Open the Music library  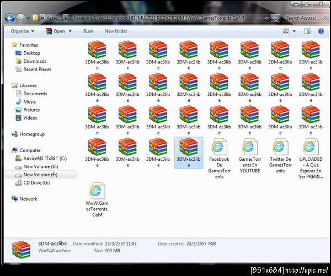(x=26, y=102)
